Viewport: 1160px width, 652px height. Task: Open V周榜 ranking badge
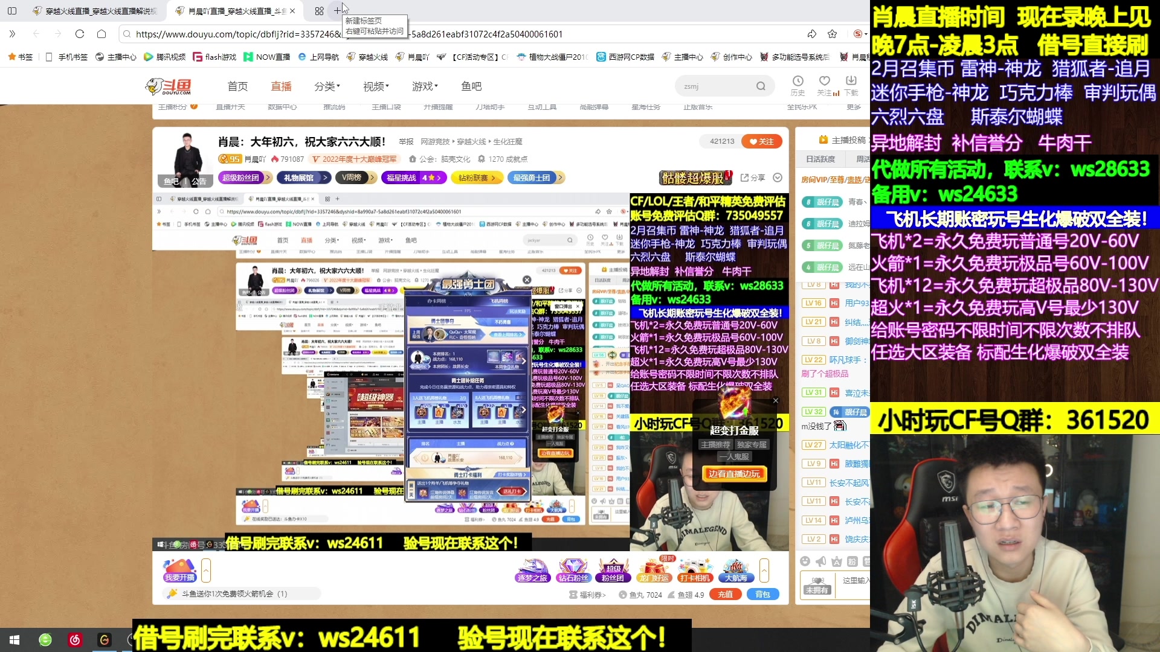(355, 177)
